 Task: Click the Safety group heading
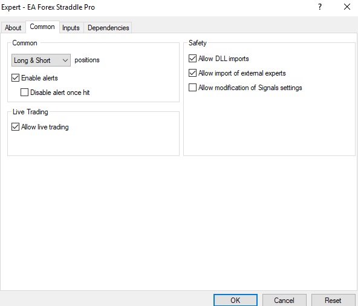click(198, 43)
